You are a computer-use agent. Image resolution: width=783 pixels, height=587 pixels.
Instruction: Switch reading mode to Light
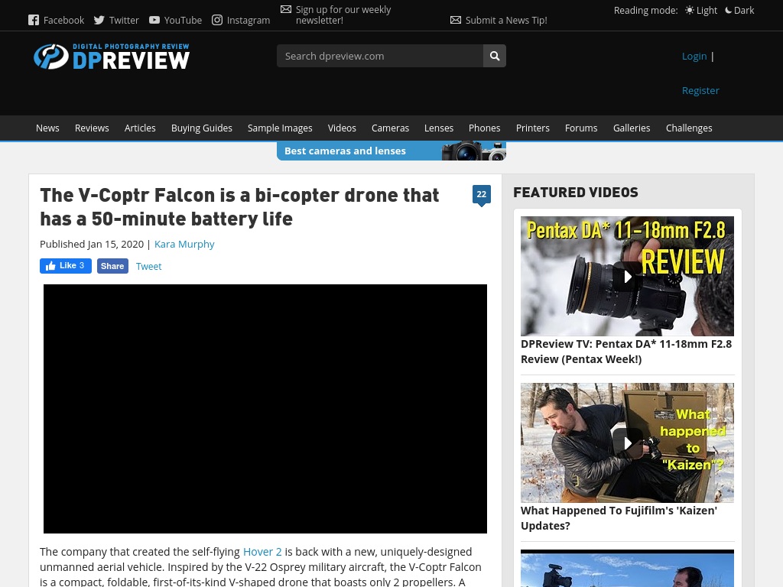701,10
